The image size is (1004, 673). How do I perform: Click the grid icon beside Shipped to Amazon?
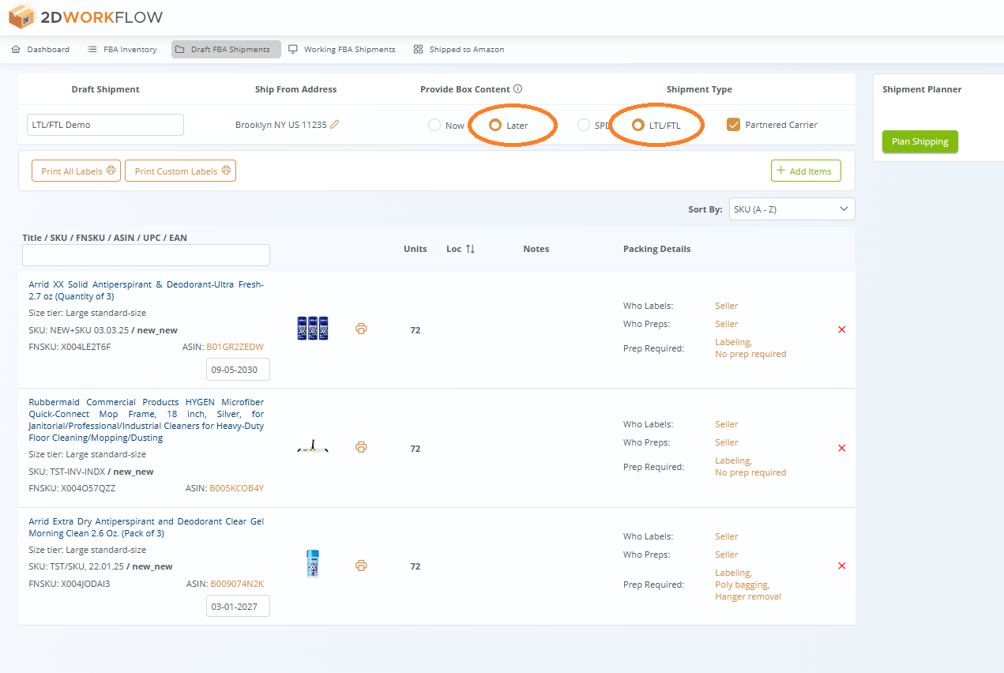click(x=416, y=49)
